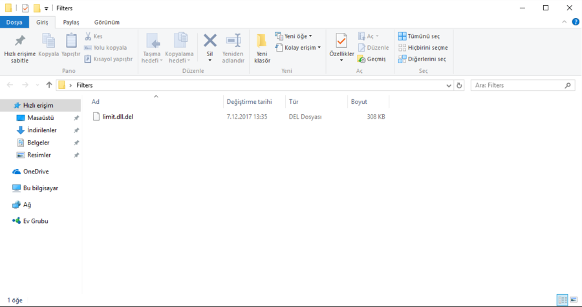
Task: Click the 7.12.2017 13:35 date cell
Action: [247, 117]
